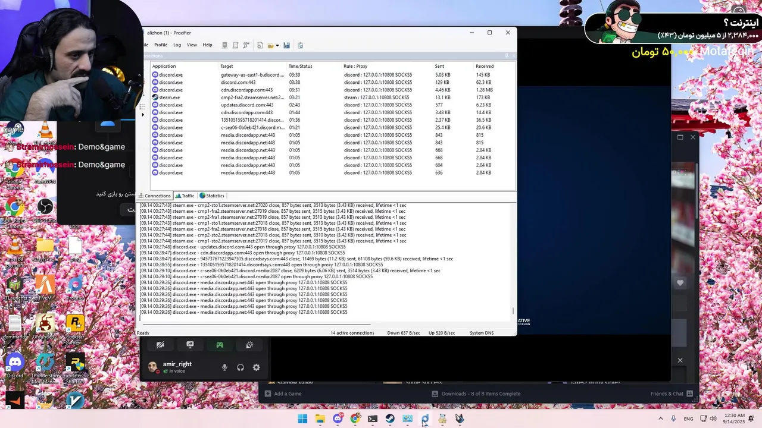
Task: Expand the open profile dropdown arrow
Action: pos(277,46)
